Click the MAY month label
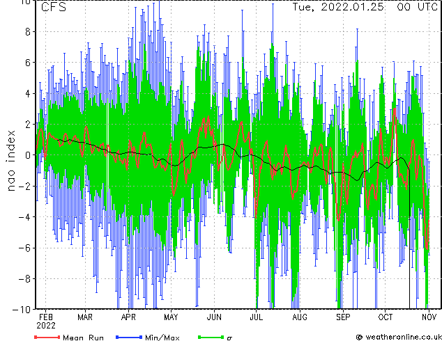442x341 pixels. [171, 317]
